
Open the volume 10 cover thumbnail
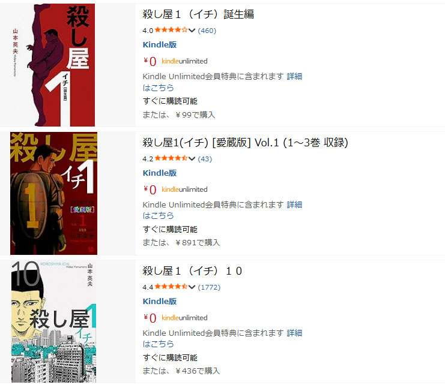(x=53, y=321)
